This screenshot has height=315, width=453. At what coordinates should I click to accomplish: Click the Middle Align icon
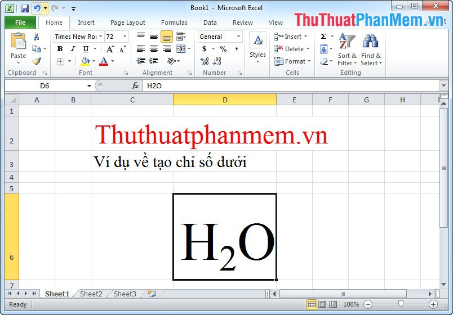[x=154, y=37]
